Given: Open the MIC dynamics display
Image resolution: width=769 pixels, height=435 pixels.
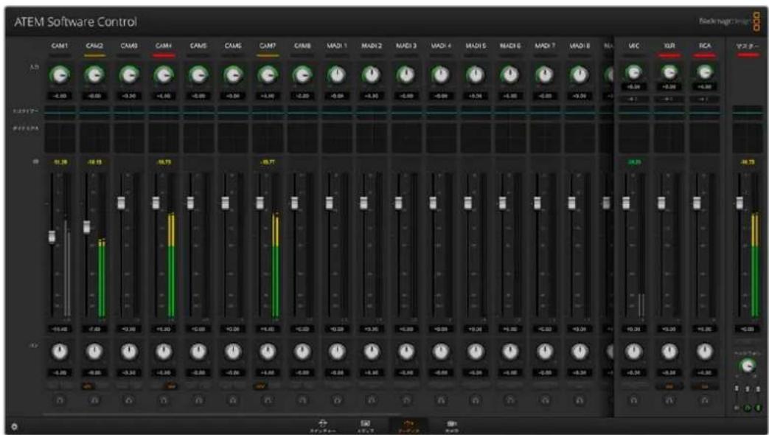Looking at the screenshot, I should coord(634,138).
